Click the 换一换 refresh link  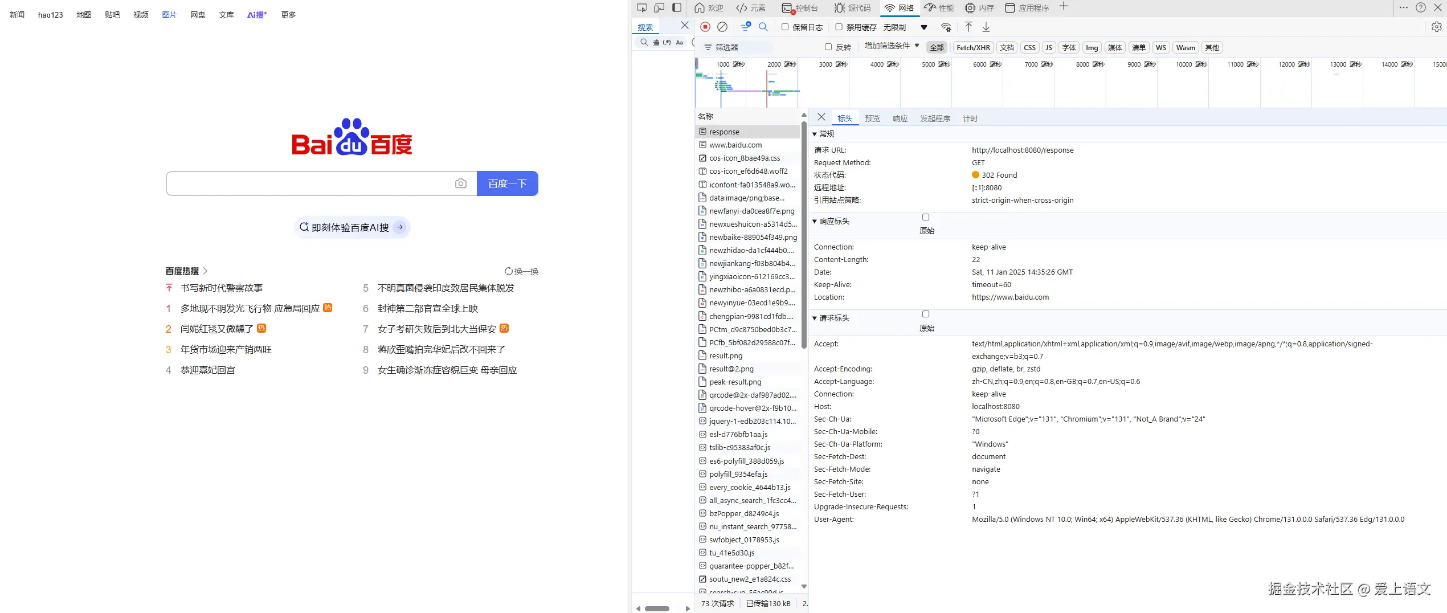pyautogui.click(x=521, y=271)
